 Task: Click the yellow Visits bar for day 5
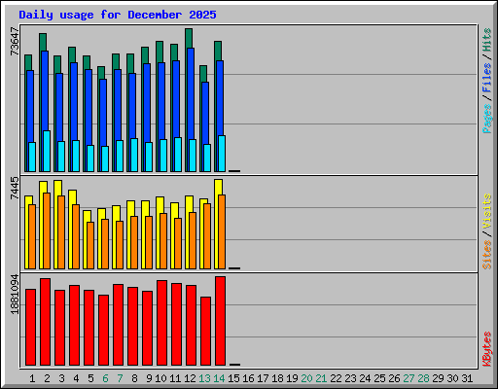pos(87,216)
